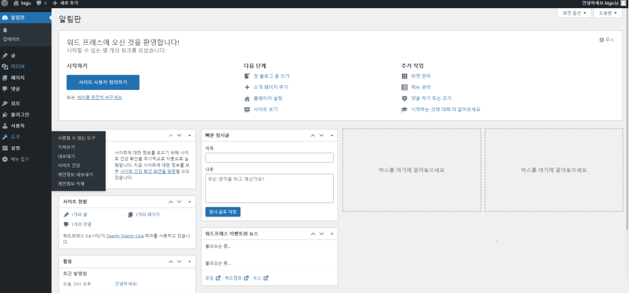629x293 pixels.
Task: Visit site via bigju home icon
Action: (16, 3)
